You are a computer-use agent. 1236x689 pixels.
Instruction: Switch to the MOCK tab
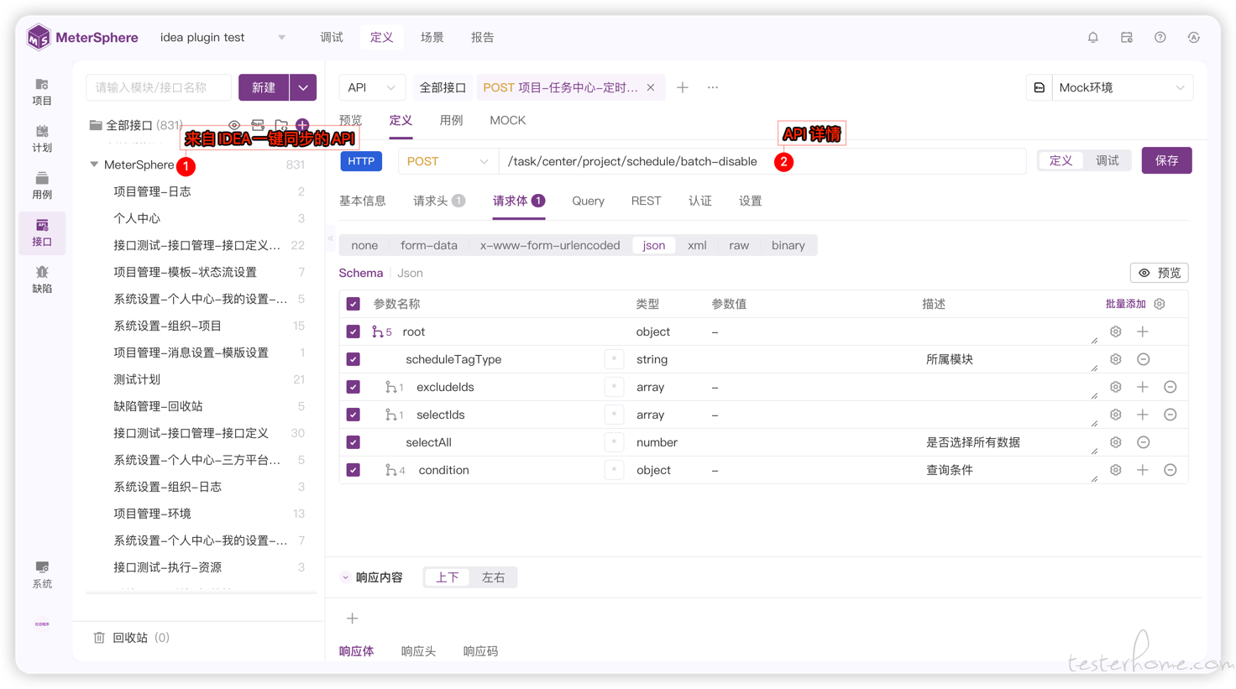pyautogui.click(x=508, y=121)
